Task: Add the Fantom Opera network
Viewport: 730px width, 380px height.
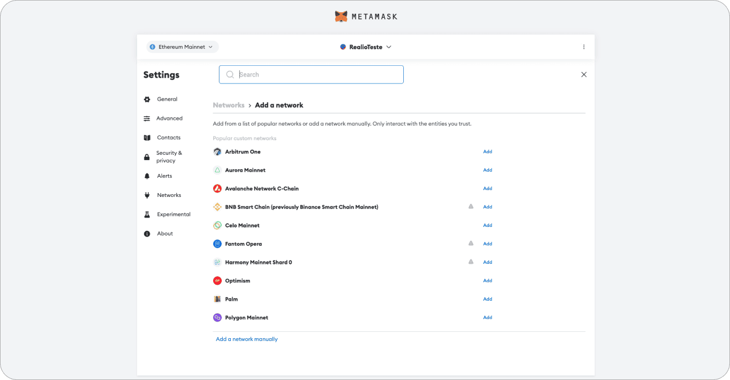Action: (487, 244)
